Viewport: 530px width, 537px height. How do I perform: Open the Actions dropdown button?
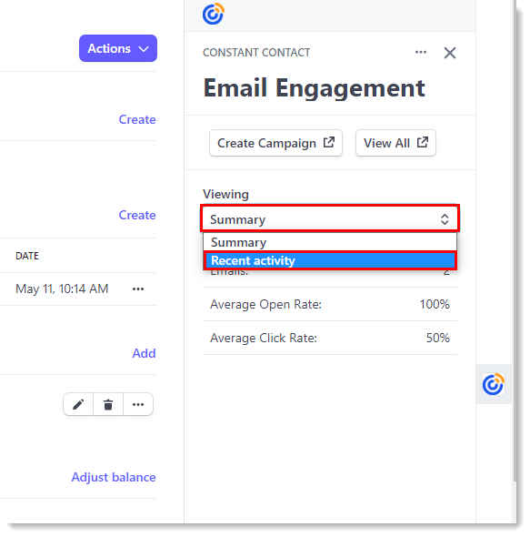coord(118,48)
